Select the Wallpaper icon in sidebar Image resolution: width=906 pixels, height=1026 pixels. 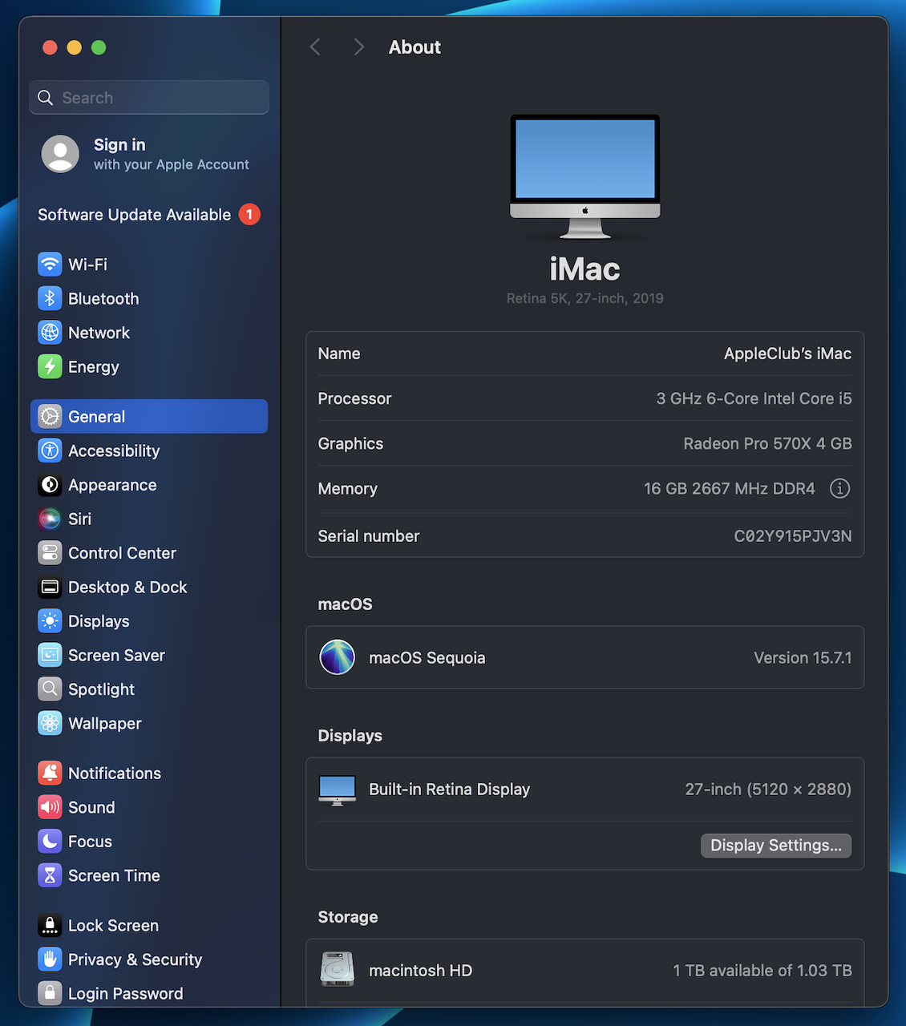click(50, 724)
